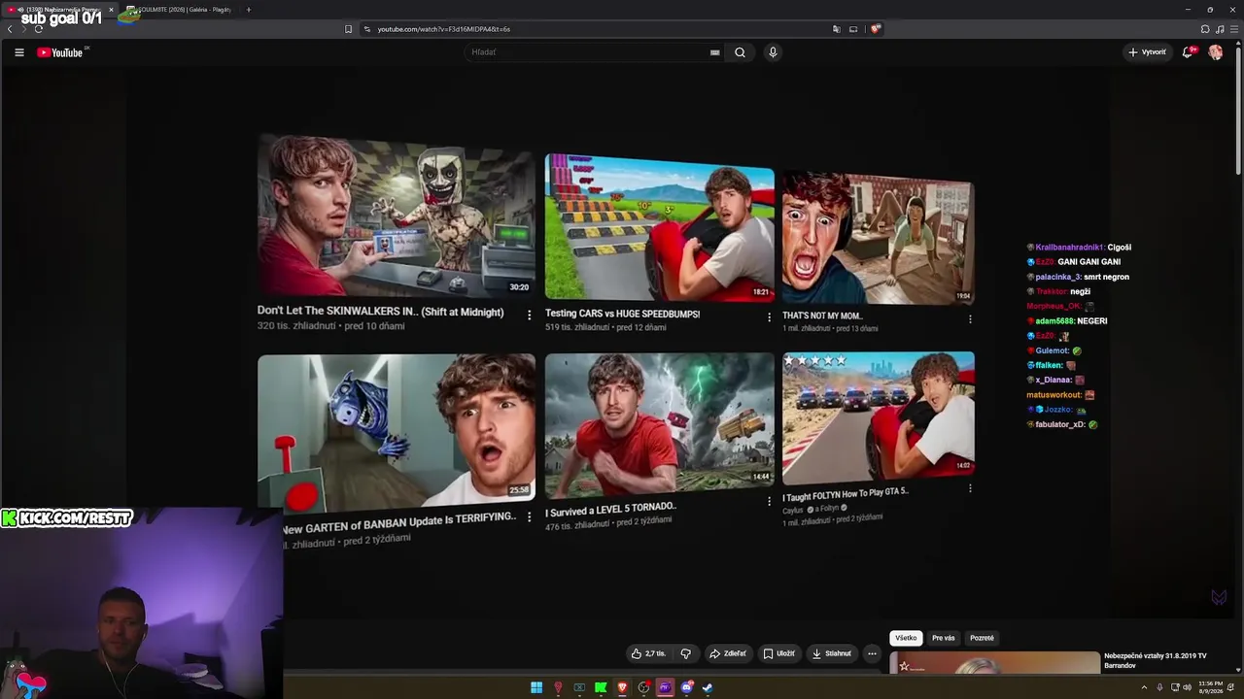Open the browser extensions puzzle icon
This screenshot has width=1244, height=699.
pyautogui.click(x=1205, y=29)
